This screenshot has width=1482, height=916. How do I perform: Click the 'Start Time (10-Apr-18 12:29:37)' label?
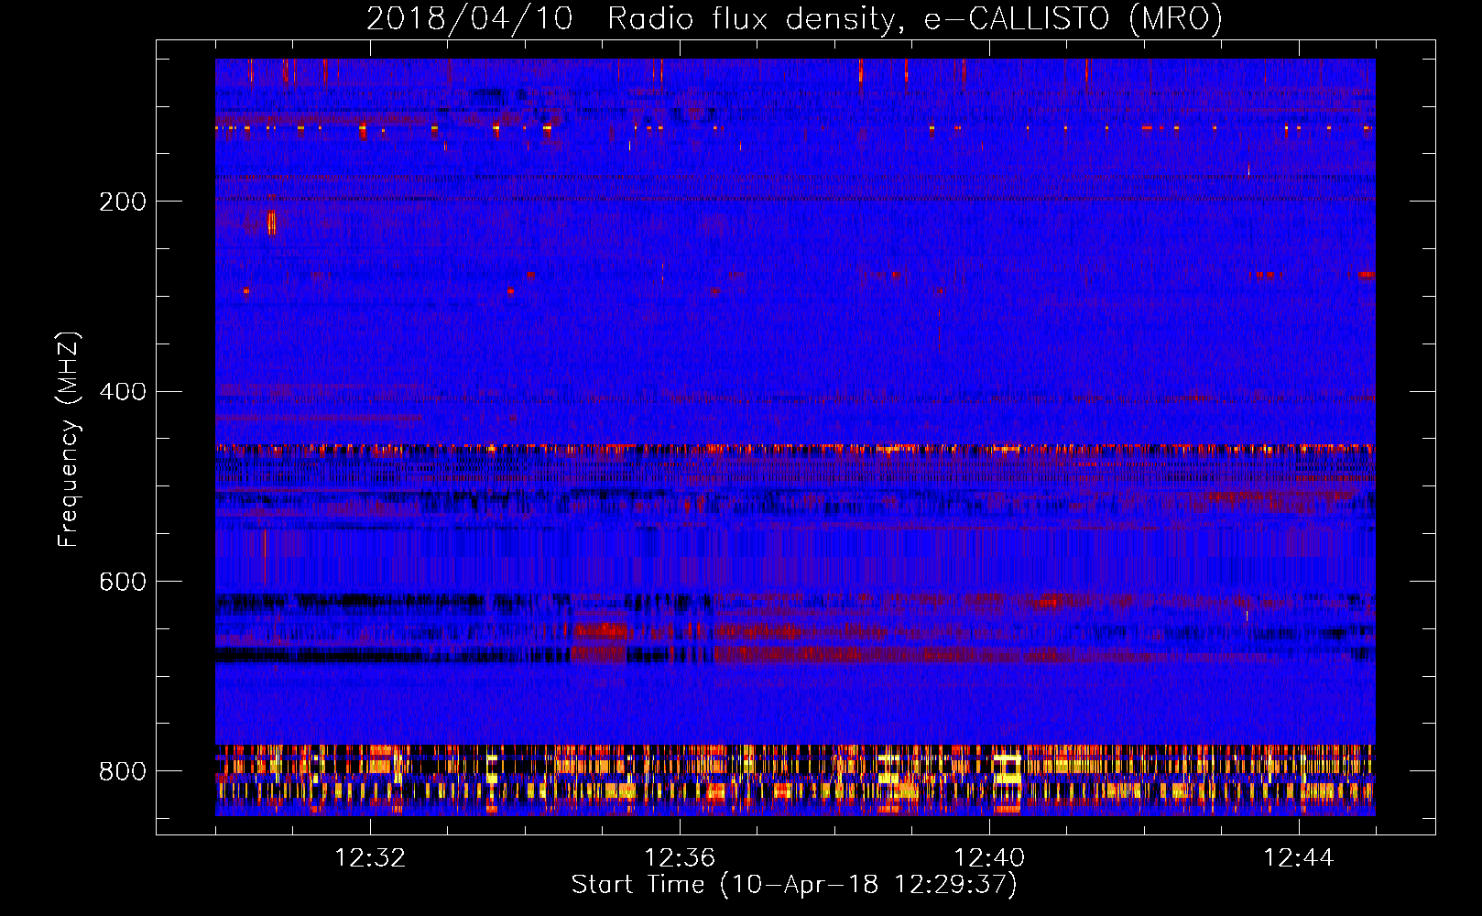point(794,885)
